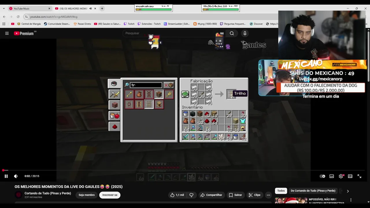Click the Compartilhar button
The image size is (370, 208).
pyautogui.click(x=211, y=195)
